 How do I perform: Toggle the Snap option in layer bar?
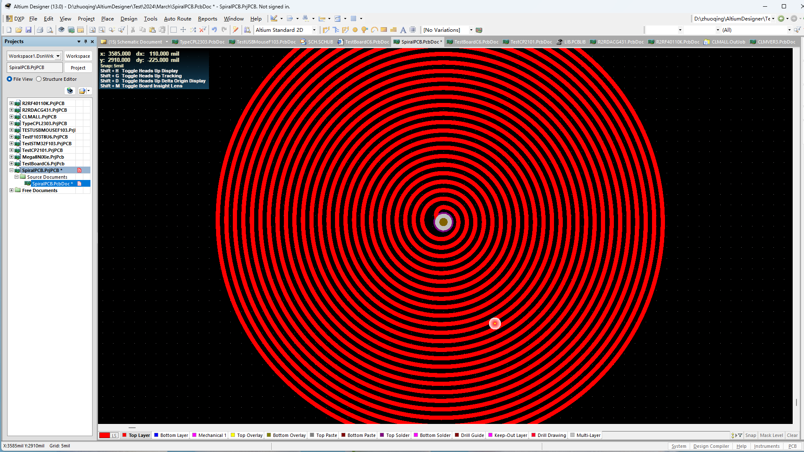(x=750, y=435)
